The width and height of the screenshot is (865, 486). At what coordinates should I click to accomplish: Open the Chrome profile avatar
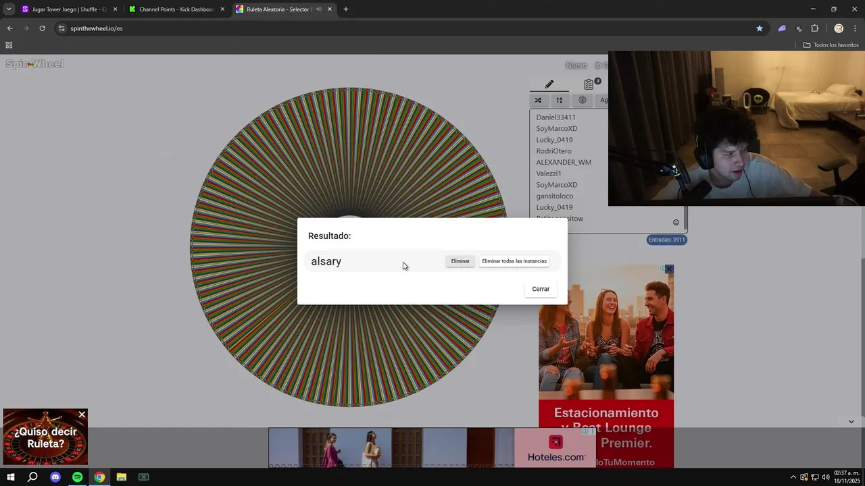(839, 28)
